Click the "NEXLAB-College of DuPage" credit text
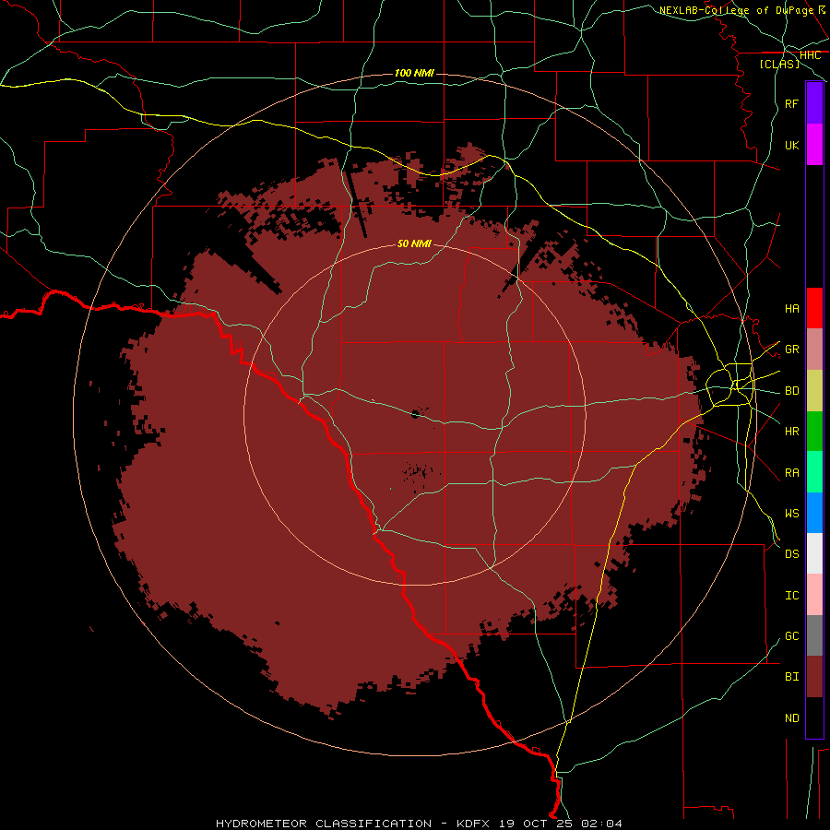 736,10
